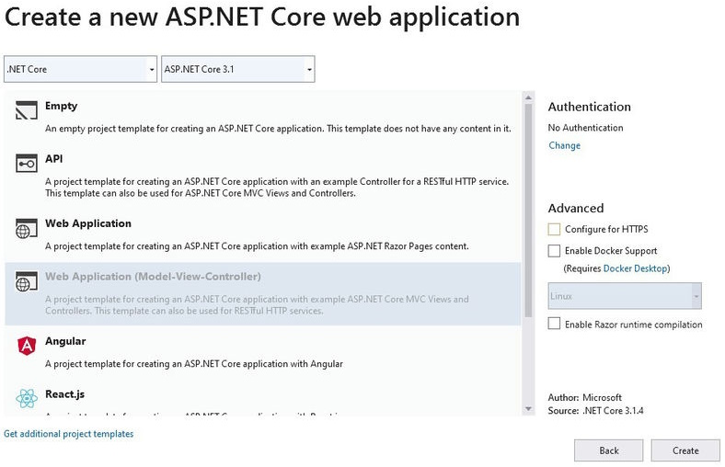Enable Configure for HTTPS checkbox

click(554, 229)
